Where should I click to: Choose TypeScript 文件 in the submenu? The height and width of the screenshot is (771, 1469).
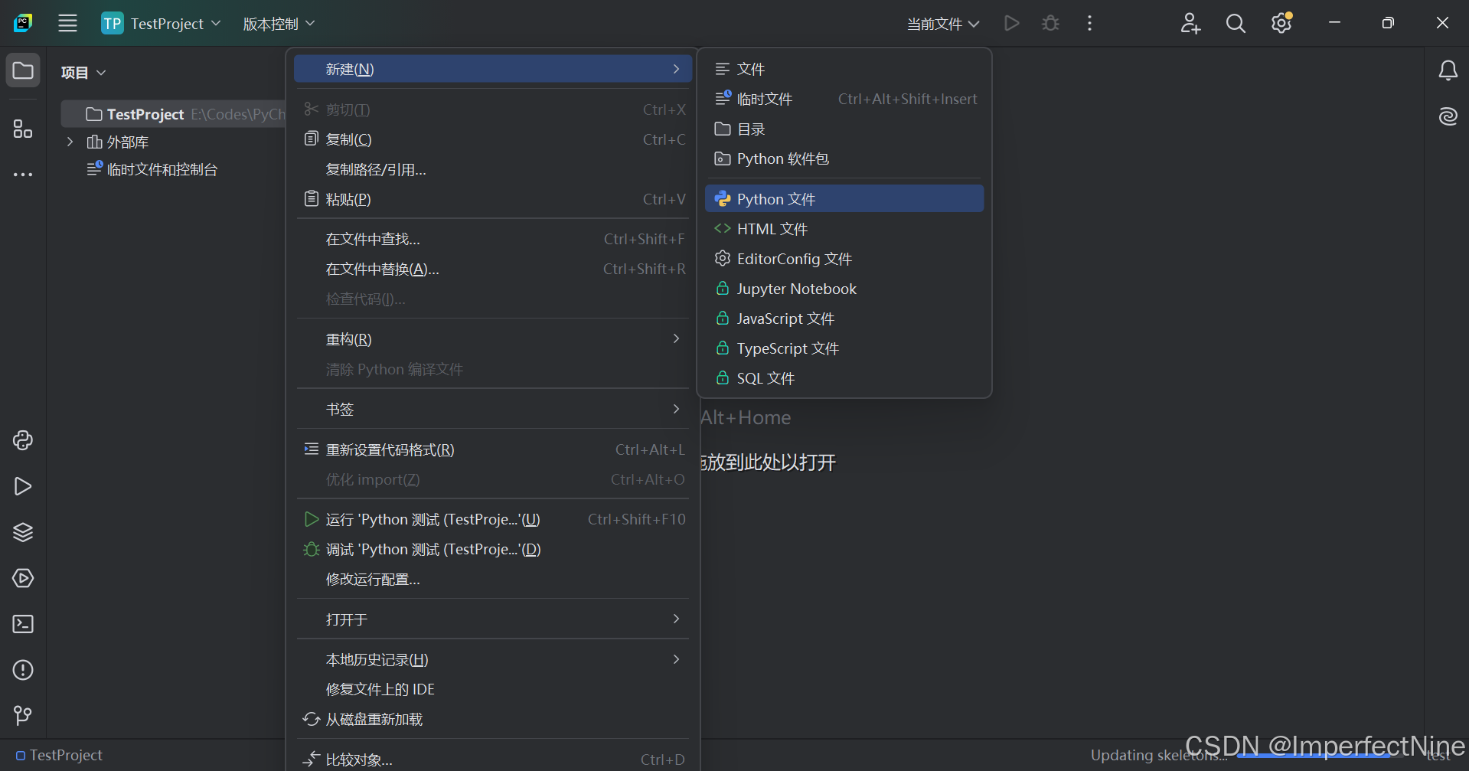tap(844, 348)
